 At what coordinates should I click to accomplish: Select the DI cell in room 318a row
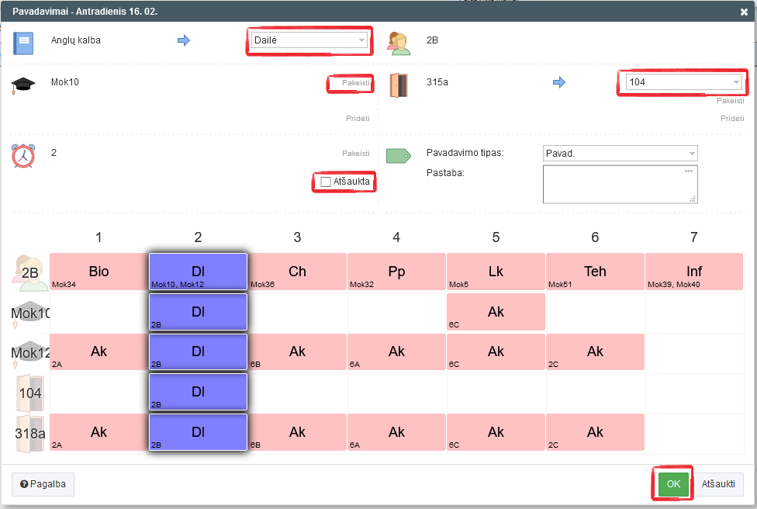(x=198, y=432)
